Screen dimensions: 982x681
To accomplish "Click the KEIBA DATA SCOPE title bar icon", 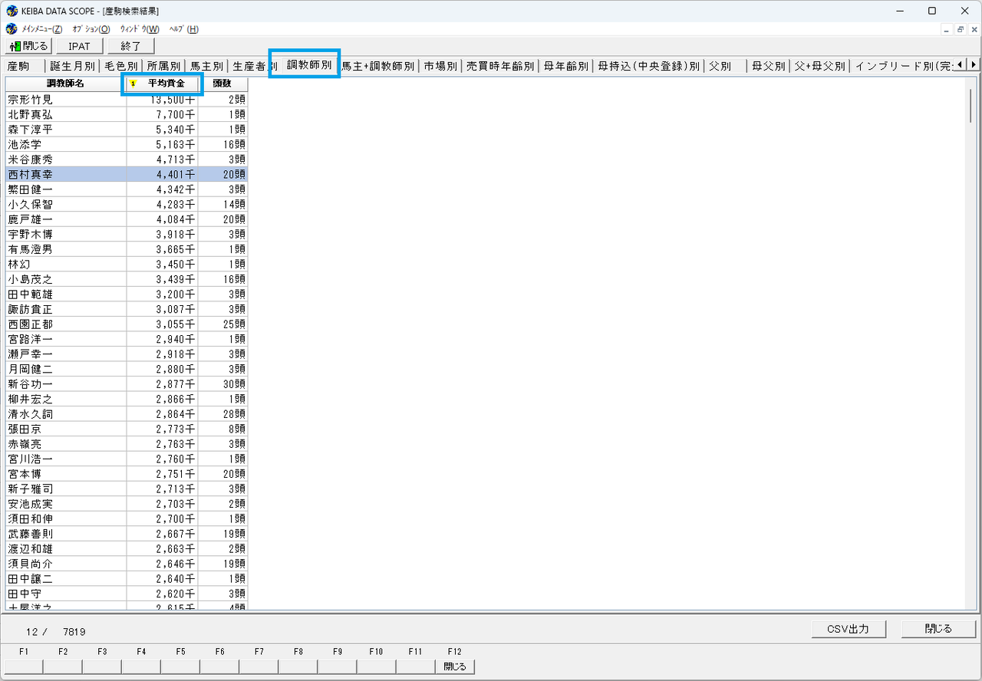I will 12,11.
